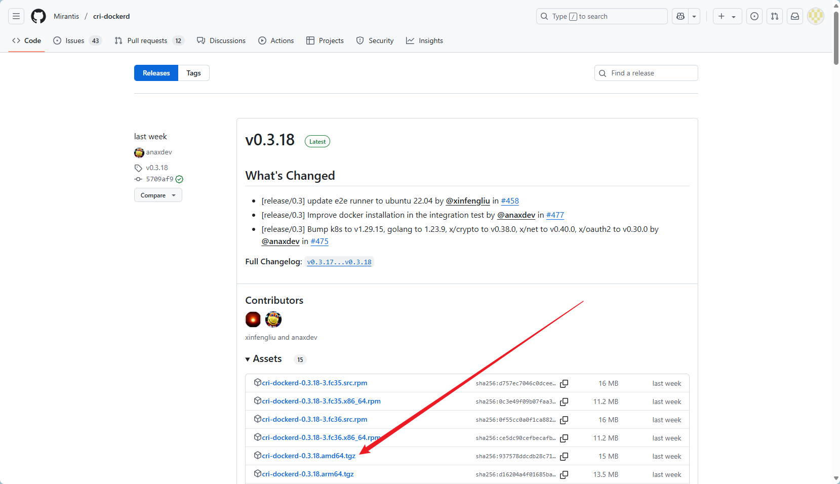Open the create new plus menu
The image size is (840, 484).
coord(728,16)
